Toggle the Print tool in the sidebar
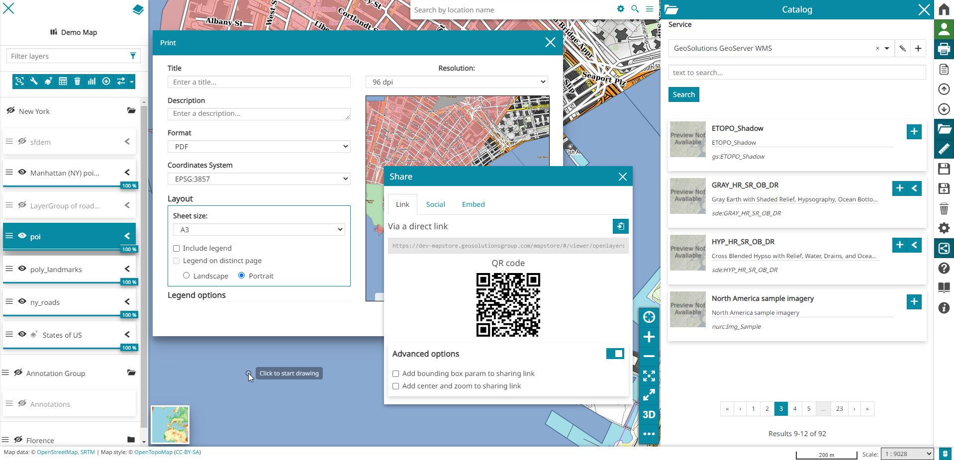The image size is (954, 460). pos(944,49)
